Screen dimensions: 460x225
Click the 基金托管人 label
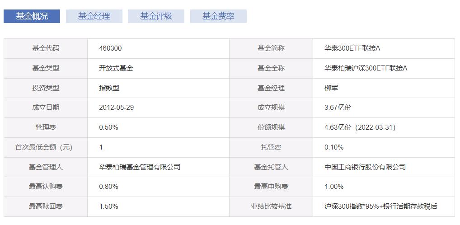(x=271, y=167)
